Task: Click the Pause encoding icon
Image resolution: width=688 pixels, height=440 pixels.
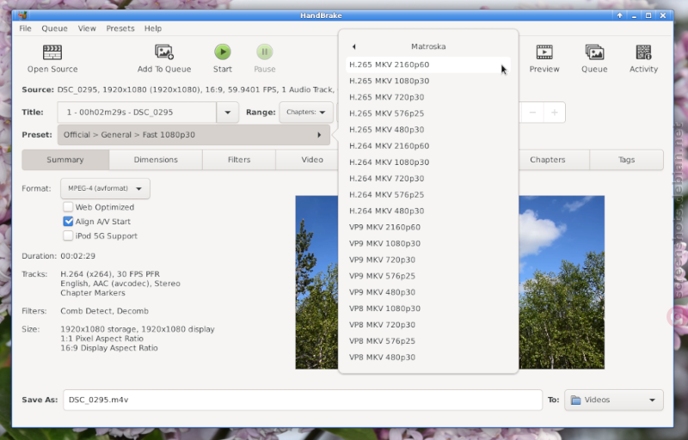Action: tap(265, 52)
